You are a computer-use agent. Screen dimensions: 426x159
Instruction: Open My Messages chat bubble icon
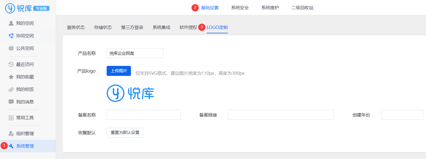(11, 102)
